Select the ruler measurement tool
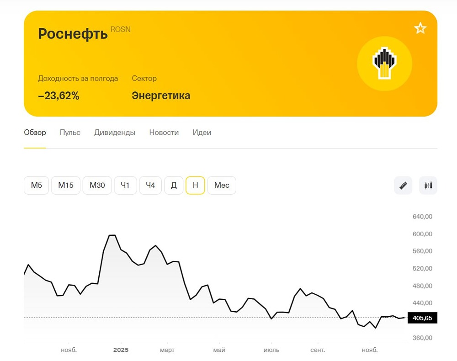 pos(403,185)
